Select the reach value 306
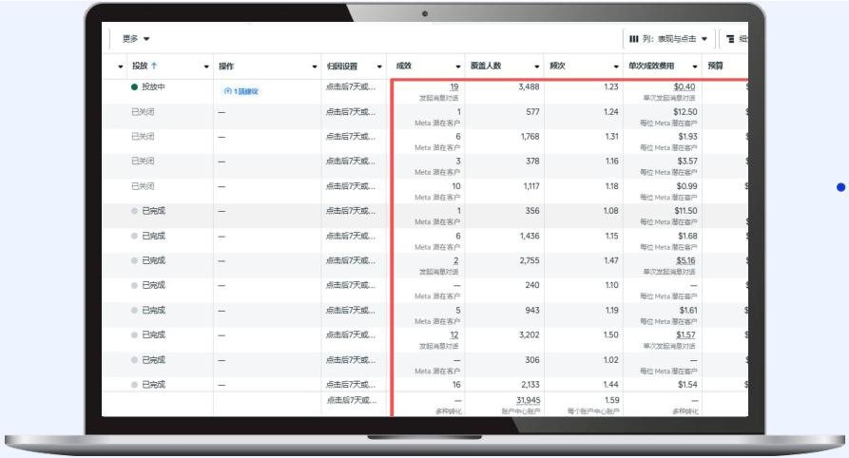This screenshot has width=849, height=458. click(532, 360)
